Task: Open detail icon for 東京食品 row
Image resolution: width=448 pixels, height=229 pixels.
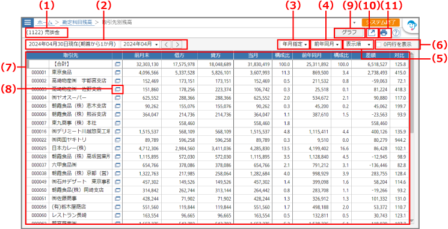Action: pos(117,73)
